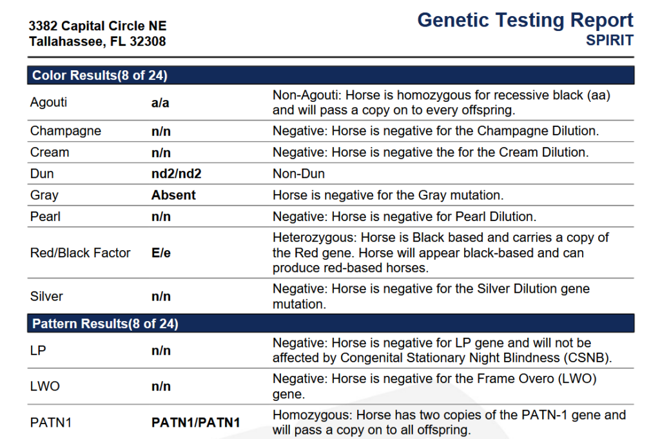Click the Absent result for Gray
Screen dimensions: 660x439
pos(173,195)
